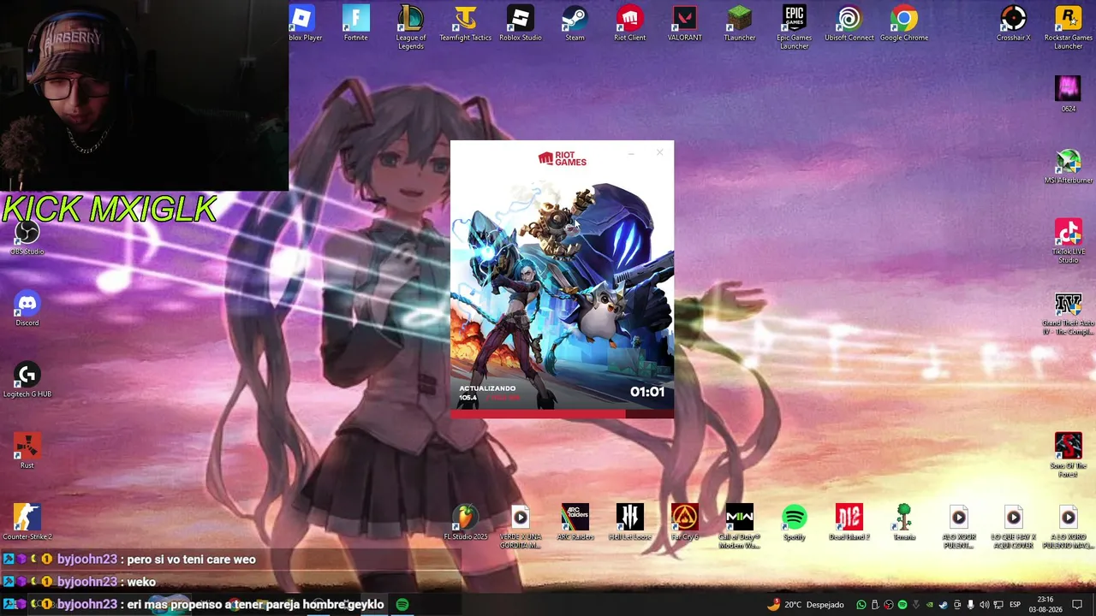This screenshot has width=1096, height=616.
Task: Open Sons Of The Forest shortcut
Action: point(1068,455)
